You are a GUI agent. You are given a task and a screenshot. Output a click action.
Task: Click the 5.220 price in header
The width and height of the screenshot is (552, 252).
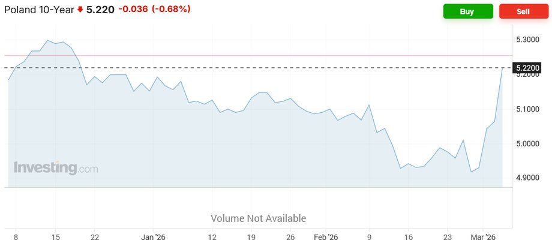tap(100, 10)
